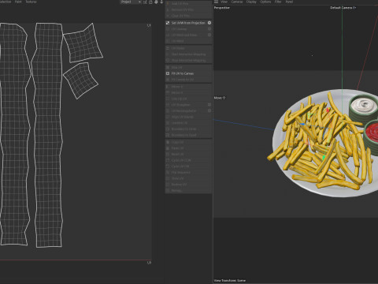The image size is (378, 284).
Task: Click the viewport hamburger menu icon
Action: 216,2
